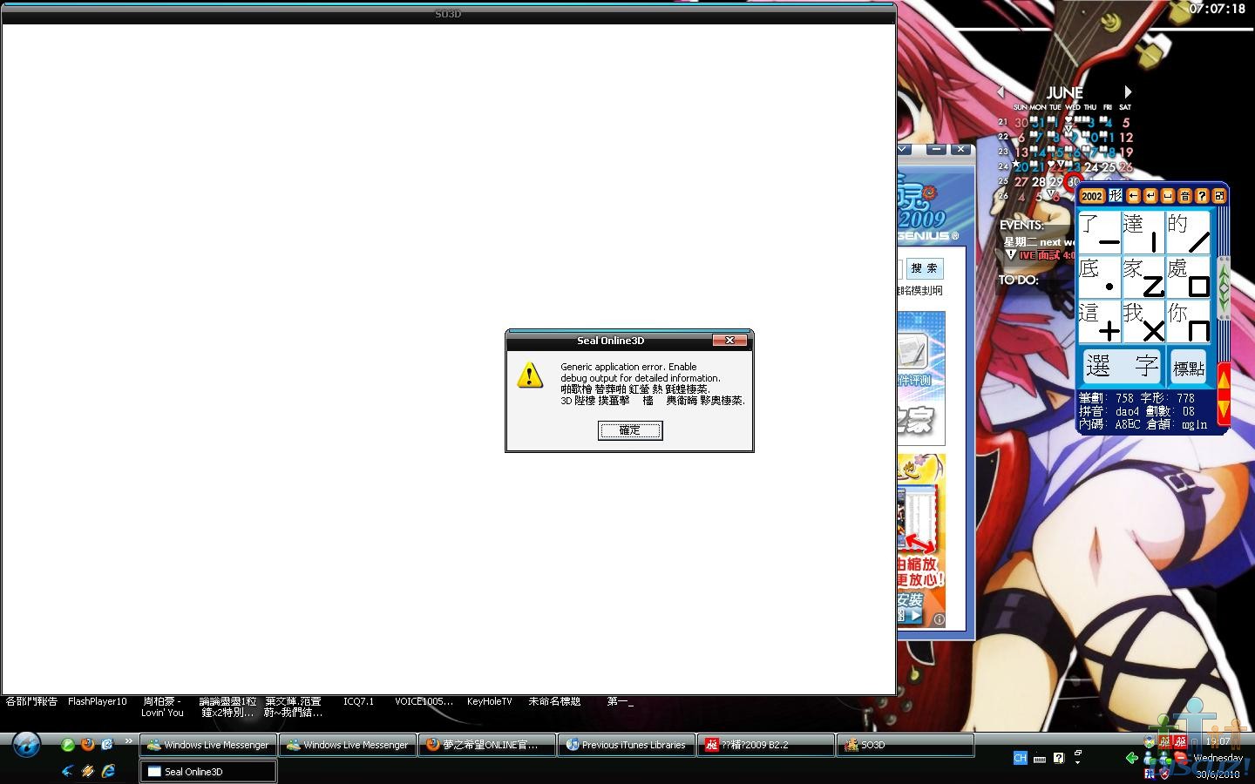Click the blue e quick launch icon
Screen dimensions: 1255x784
point(107,745)
